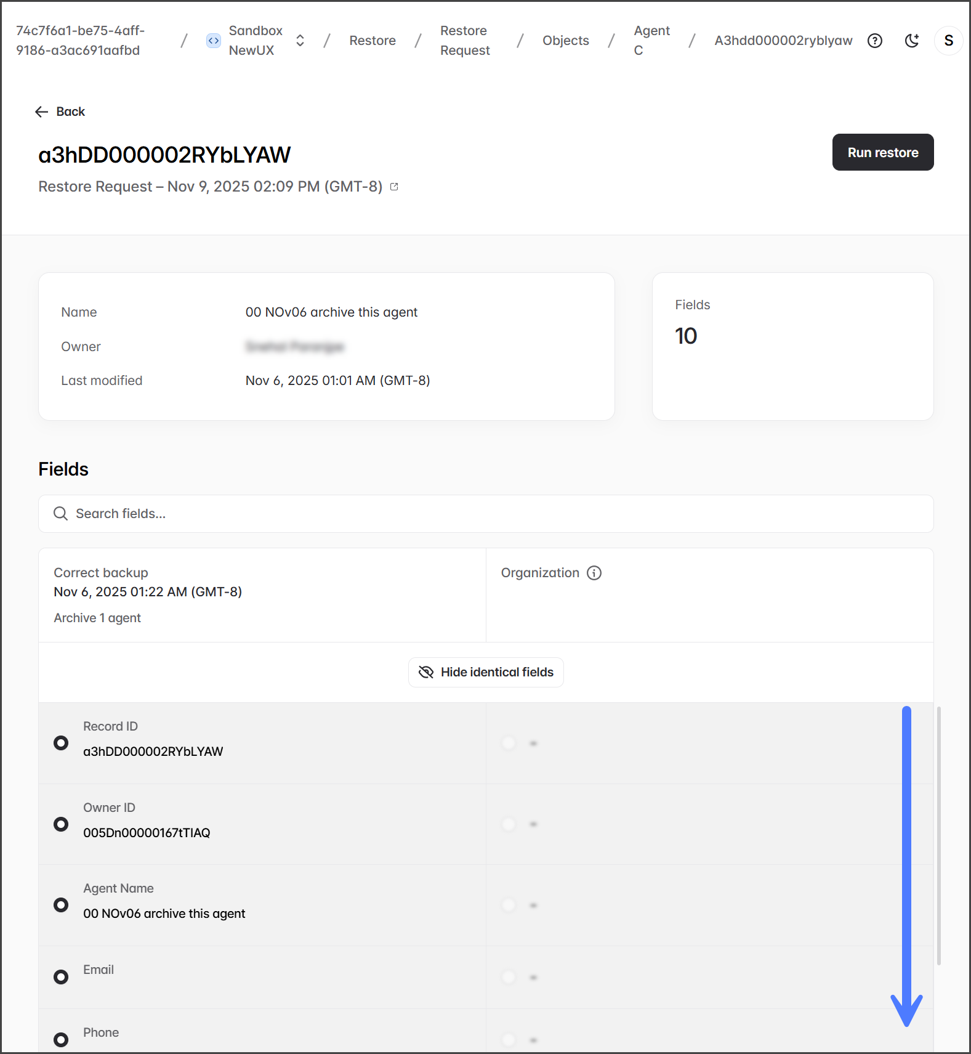
Task: Click the Sandbox environment code icon
Action: tap(213, 41)
